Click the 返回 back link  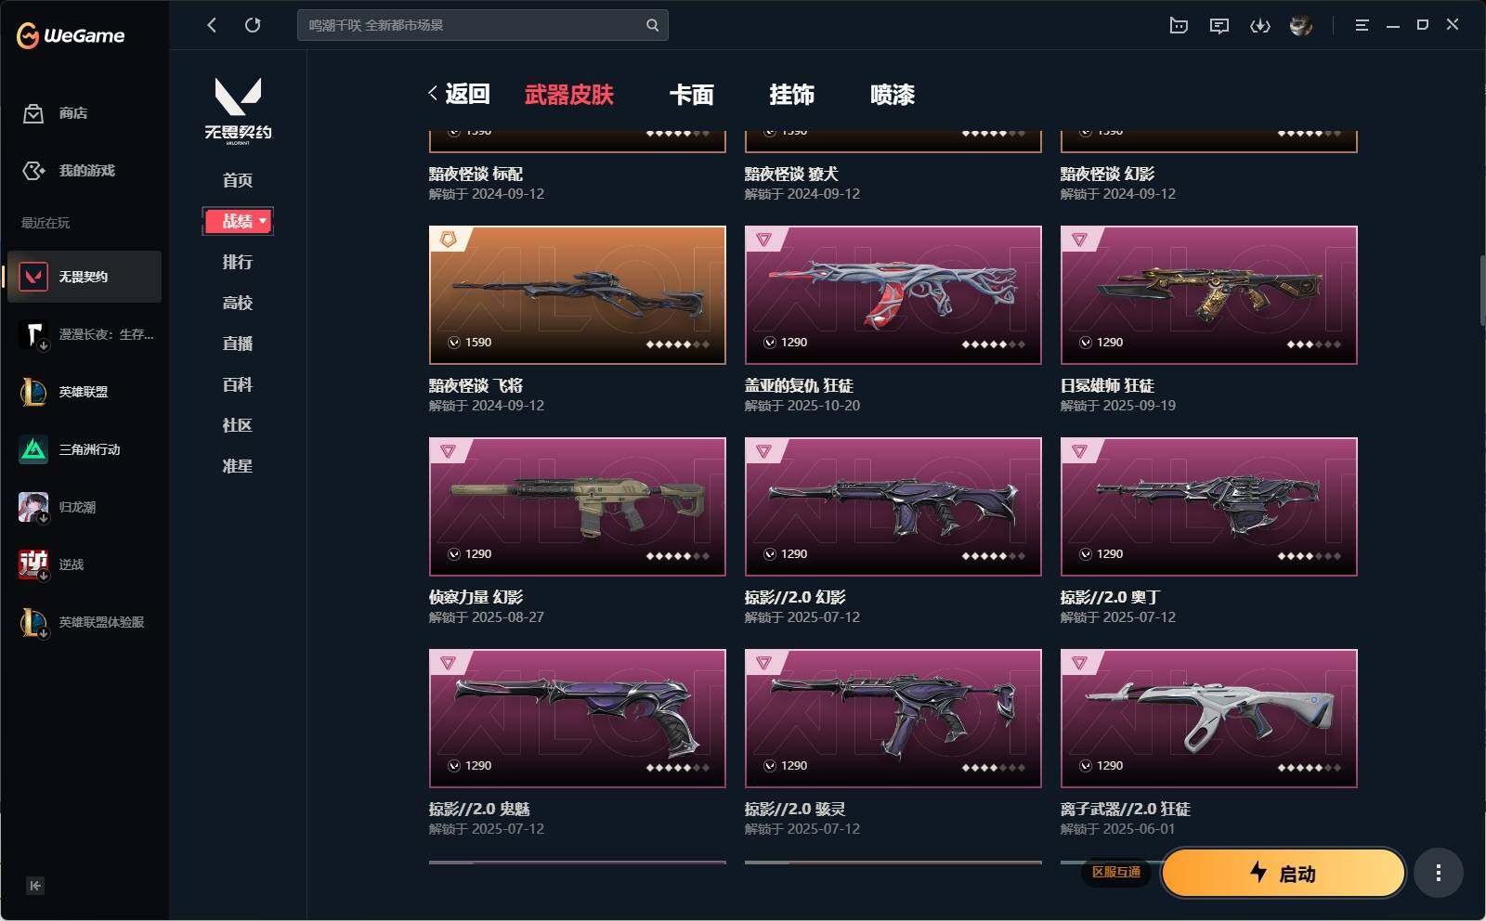coord(459,94)
